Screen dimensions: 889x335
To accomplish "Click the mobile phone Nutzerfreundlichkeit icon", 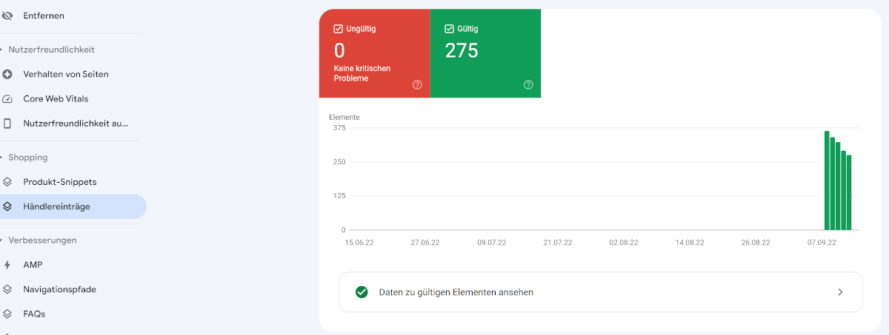I will [7, 123].
